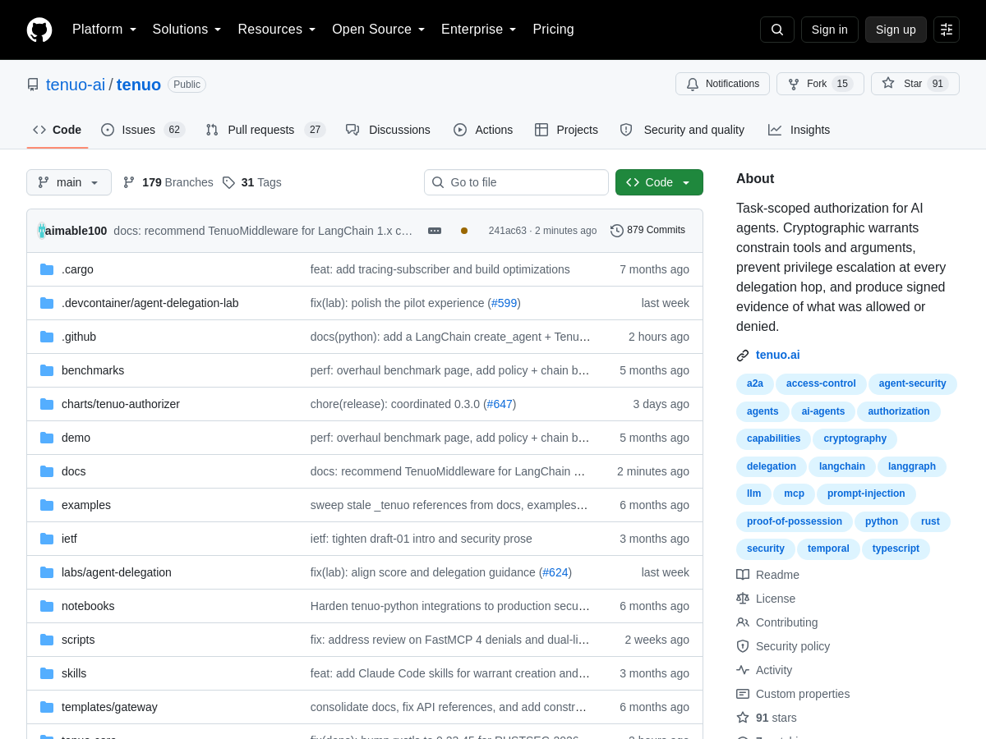Viewport: 986px width, 739px height.
Task: Open the Pricing page
Action: [553, 30]
